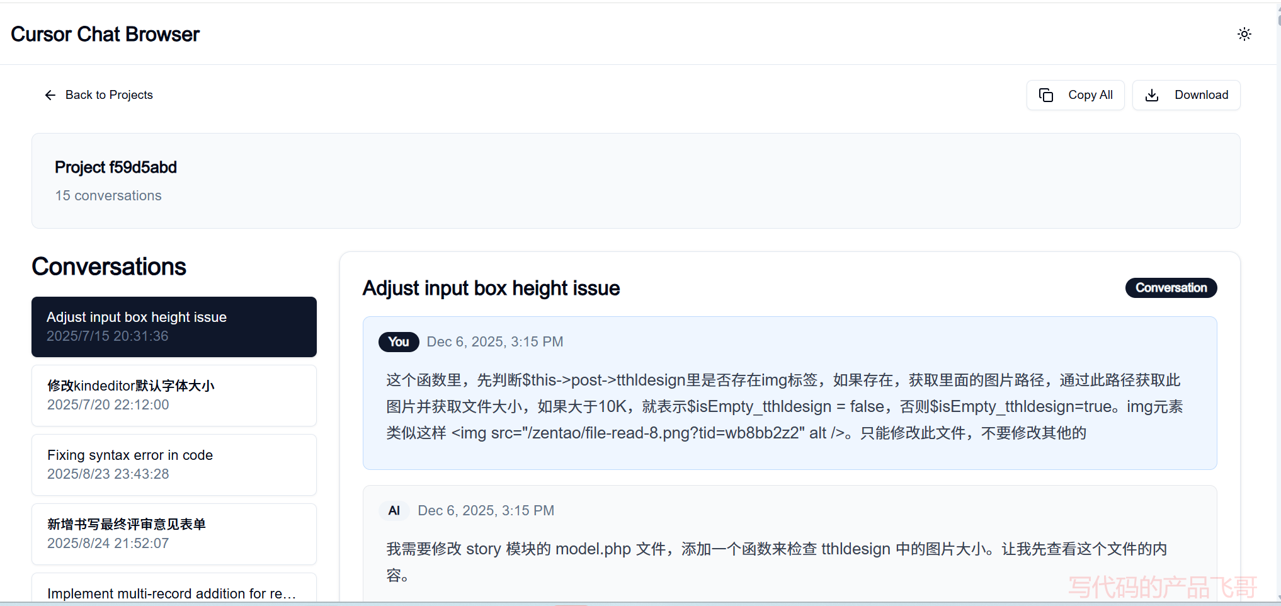Click the Cursor Chat Browser heading
Viewport: 1281px width, 606px height.
[105, 34]
